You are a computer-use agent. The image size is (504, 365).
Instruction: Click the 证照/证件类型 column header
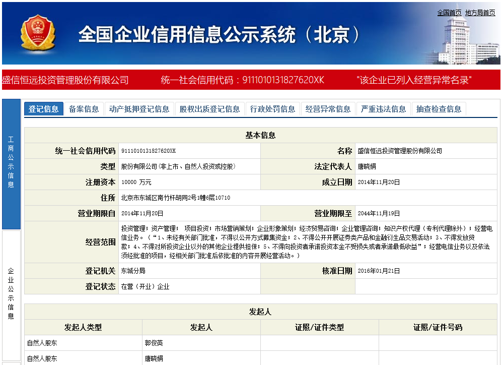point(320,327)
